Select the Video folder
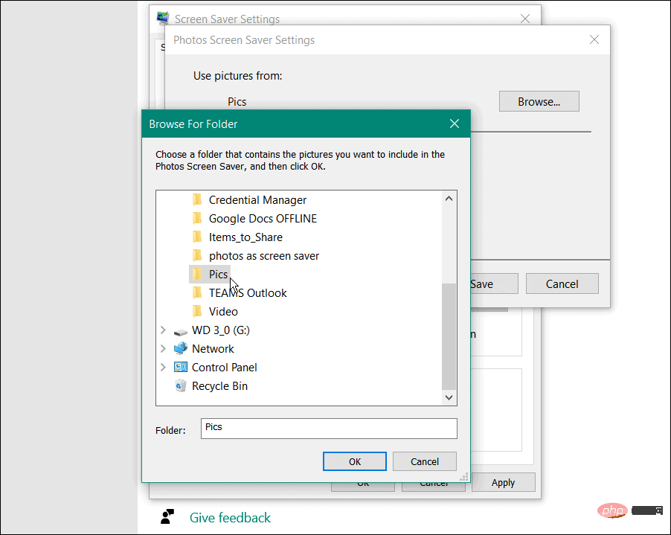Image resolution: width=671 pixels, height=535 pixels. coord(223,311)
